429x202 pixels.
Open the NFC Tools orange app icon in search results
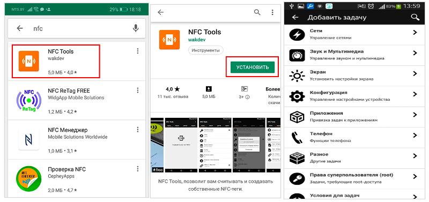point(29,61)
